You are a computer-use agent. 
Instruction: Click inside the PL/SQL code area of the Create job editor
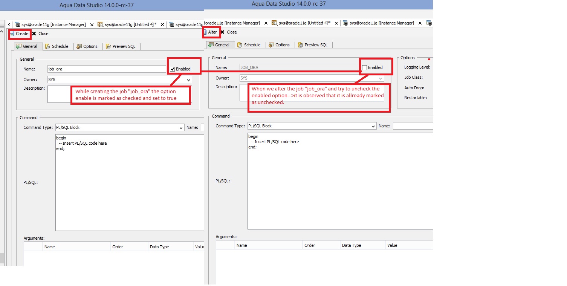(130, 182)
